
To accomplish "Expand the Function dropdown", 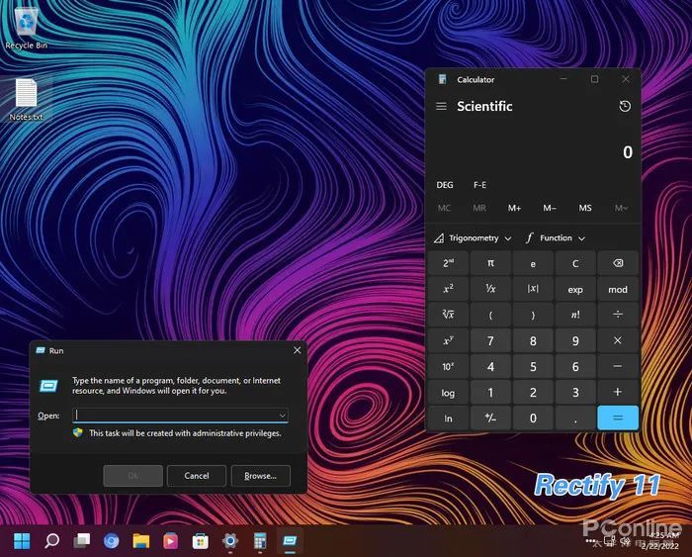I will (x=556, y=238).
